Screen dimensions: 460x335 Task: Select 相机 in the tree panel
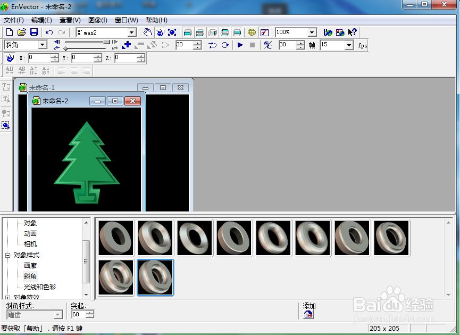tap(30, 244)
